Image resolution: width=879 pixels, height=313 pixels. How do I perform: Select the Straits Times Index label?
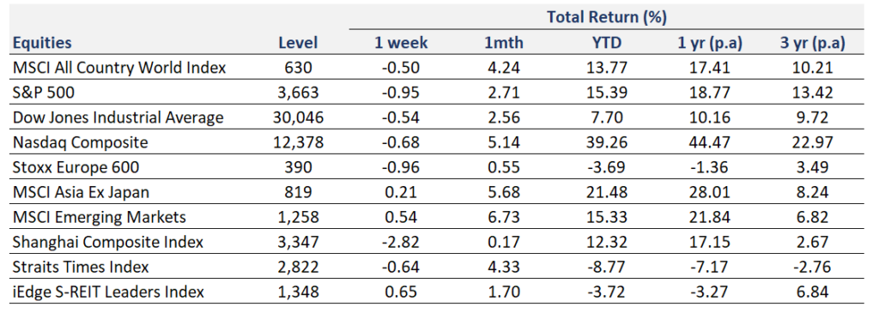click(x=81, y=267)
